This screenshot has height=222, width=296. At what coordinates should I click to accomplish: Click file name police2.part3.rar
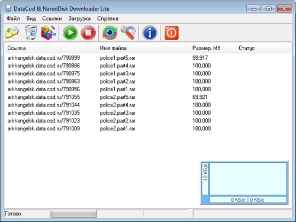117,113
